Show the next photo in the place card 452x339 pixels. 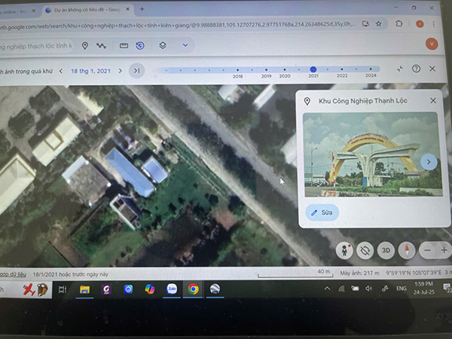[428, 161]
